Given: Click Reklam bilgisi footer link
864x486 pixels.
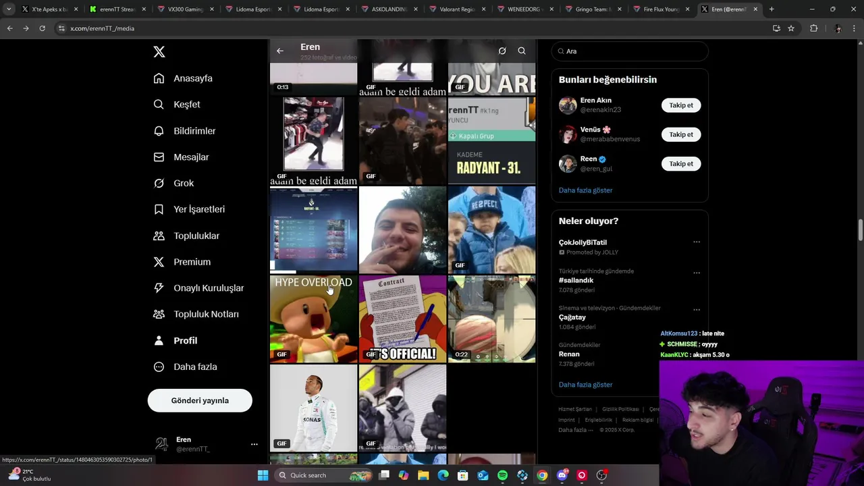Looking at the screenshot, I should point(638,420).
